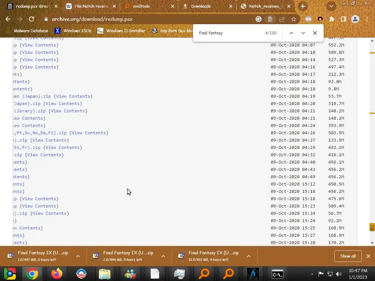Expand options for first Final Fantasy IX download
The width and height of the screenshot is (375, 281).
[78, 256]
